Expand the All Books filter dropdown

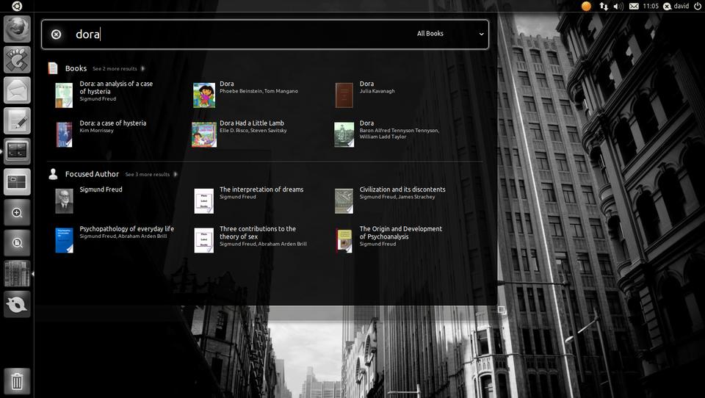point(450,34)
